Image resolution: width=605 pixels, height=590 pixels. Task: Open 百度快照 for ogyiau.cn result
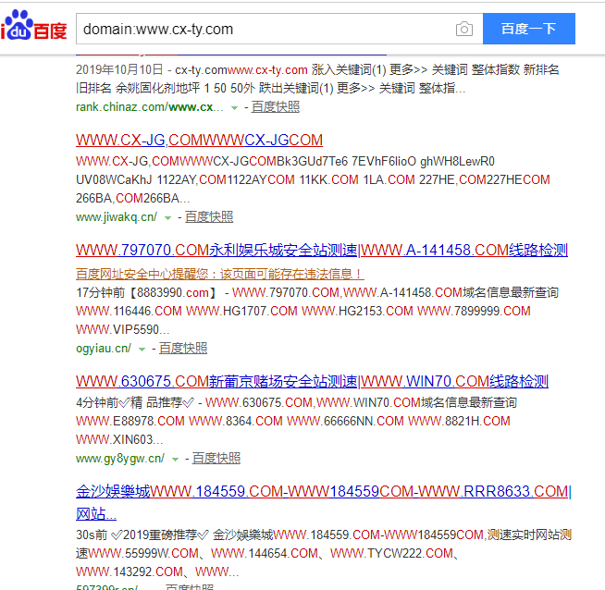[183, 349]
